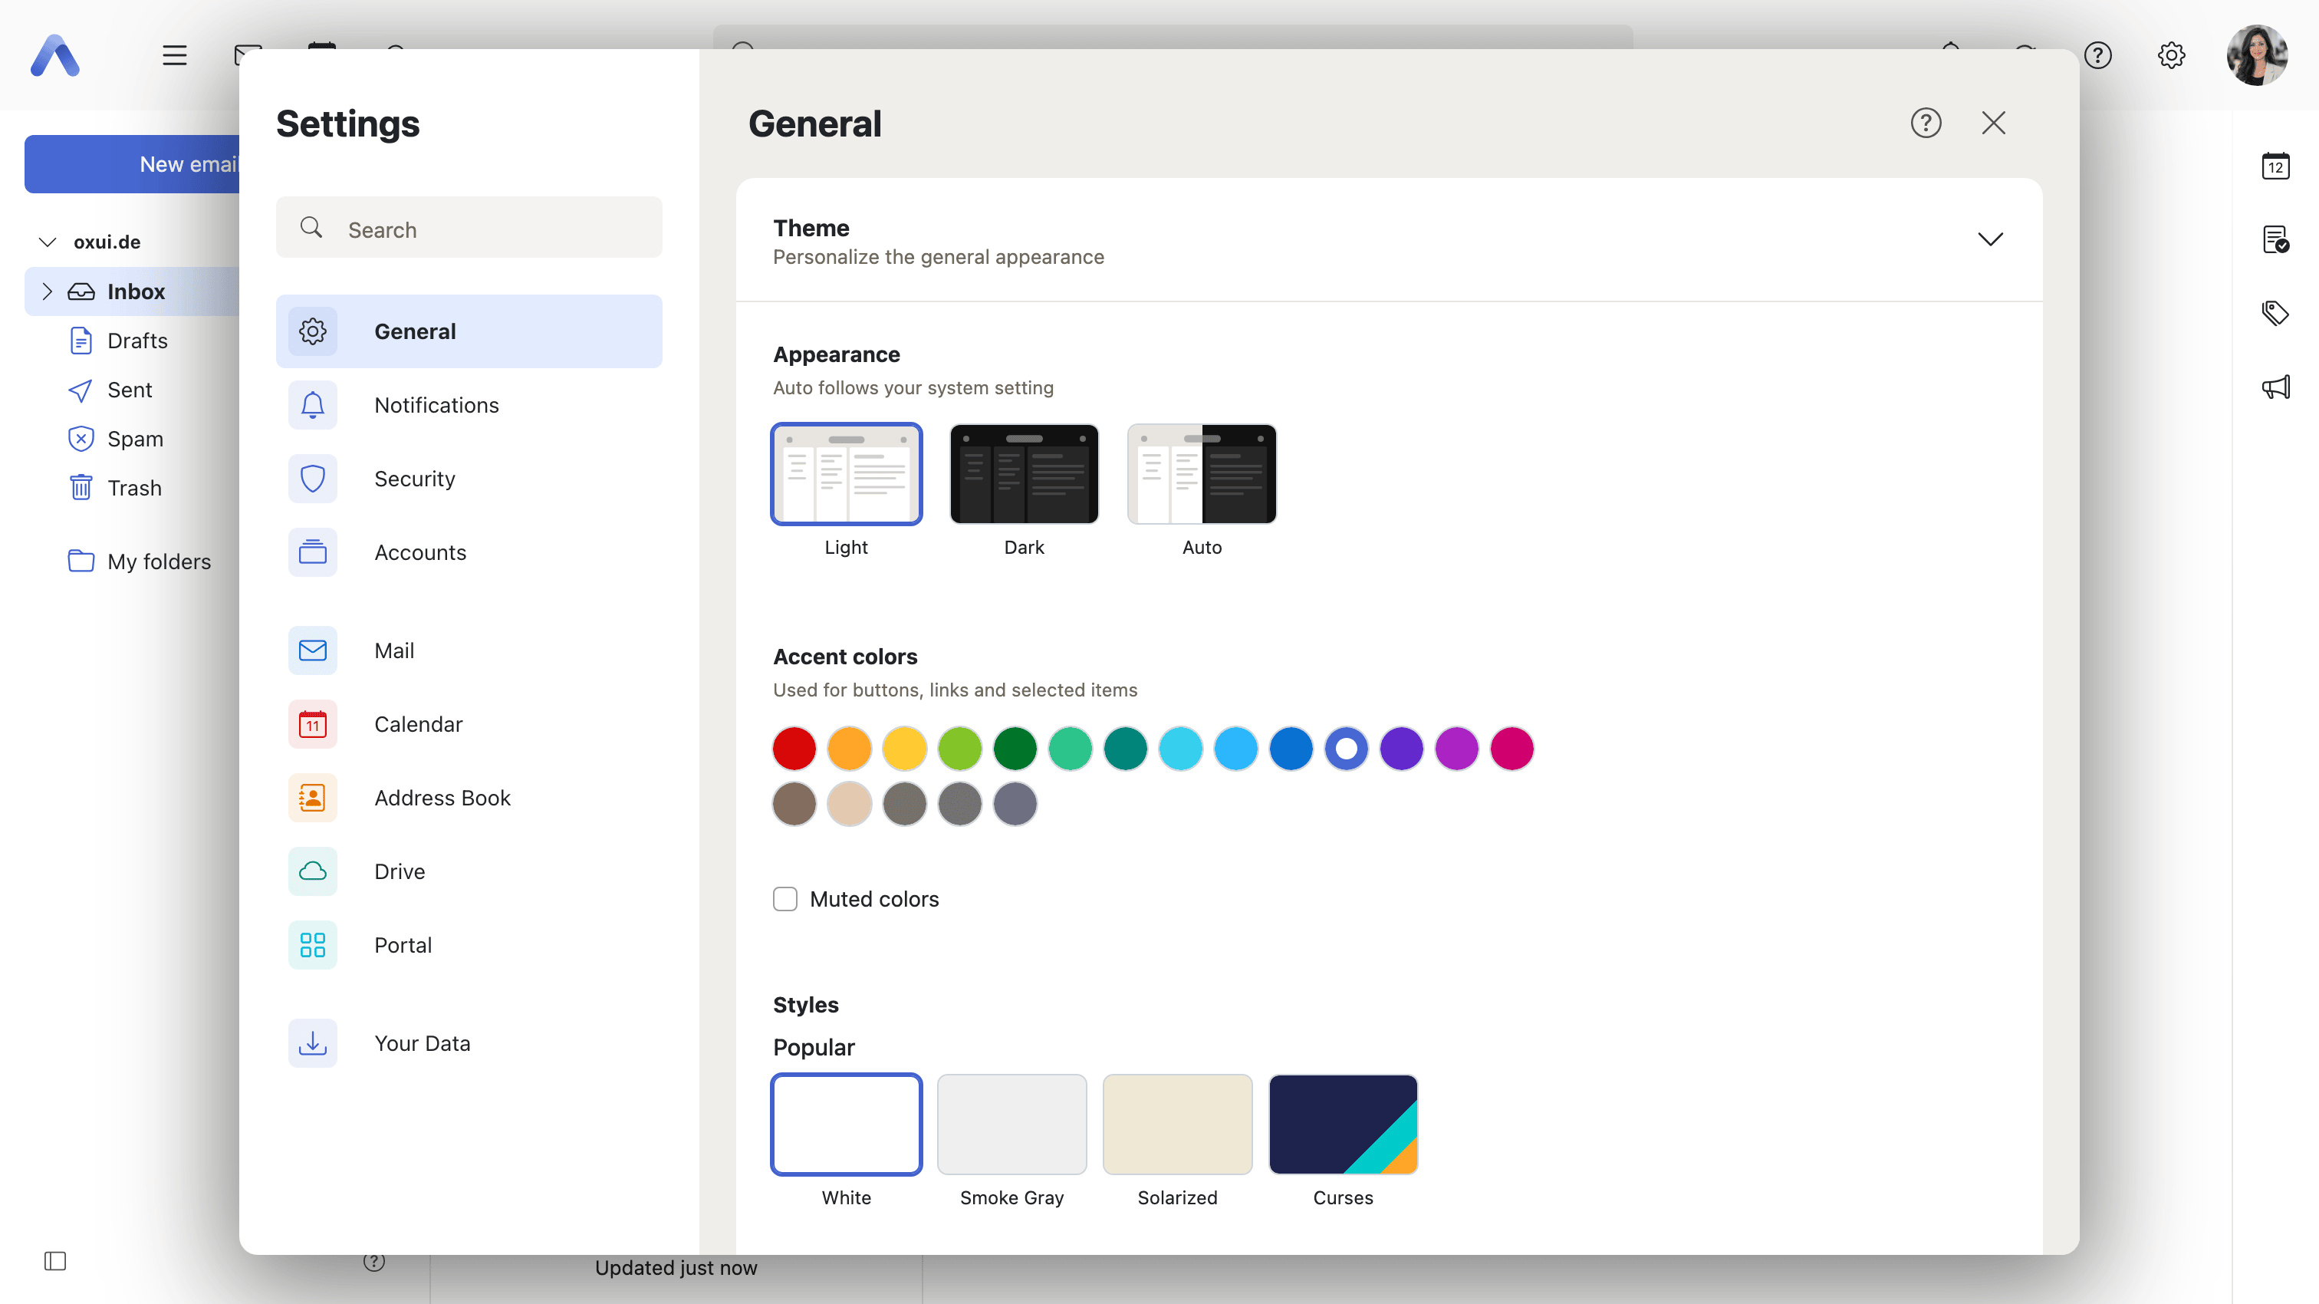Open Notifications settings section
2319x1304 pixels.
468,405
